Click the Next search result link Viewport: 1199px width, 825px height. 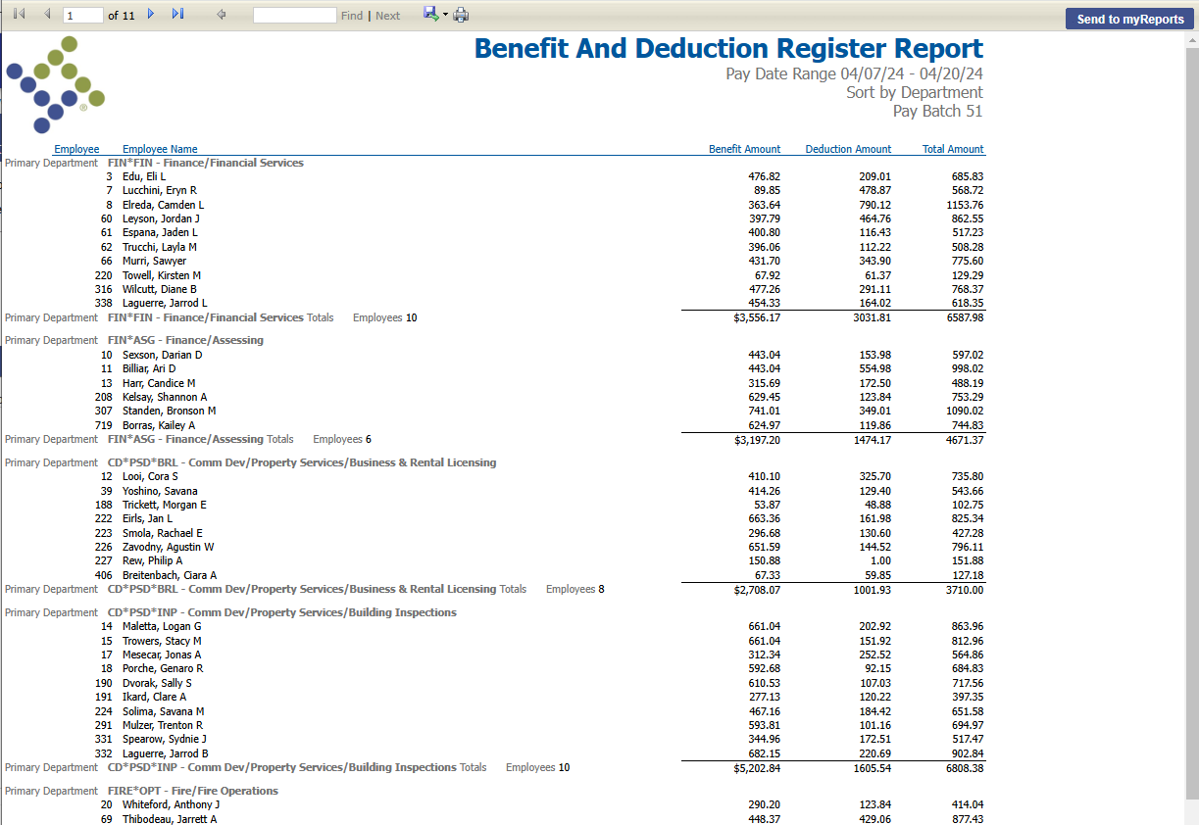[388, 16]
